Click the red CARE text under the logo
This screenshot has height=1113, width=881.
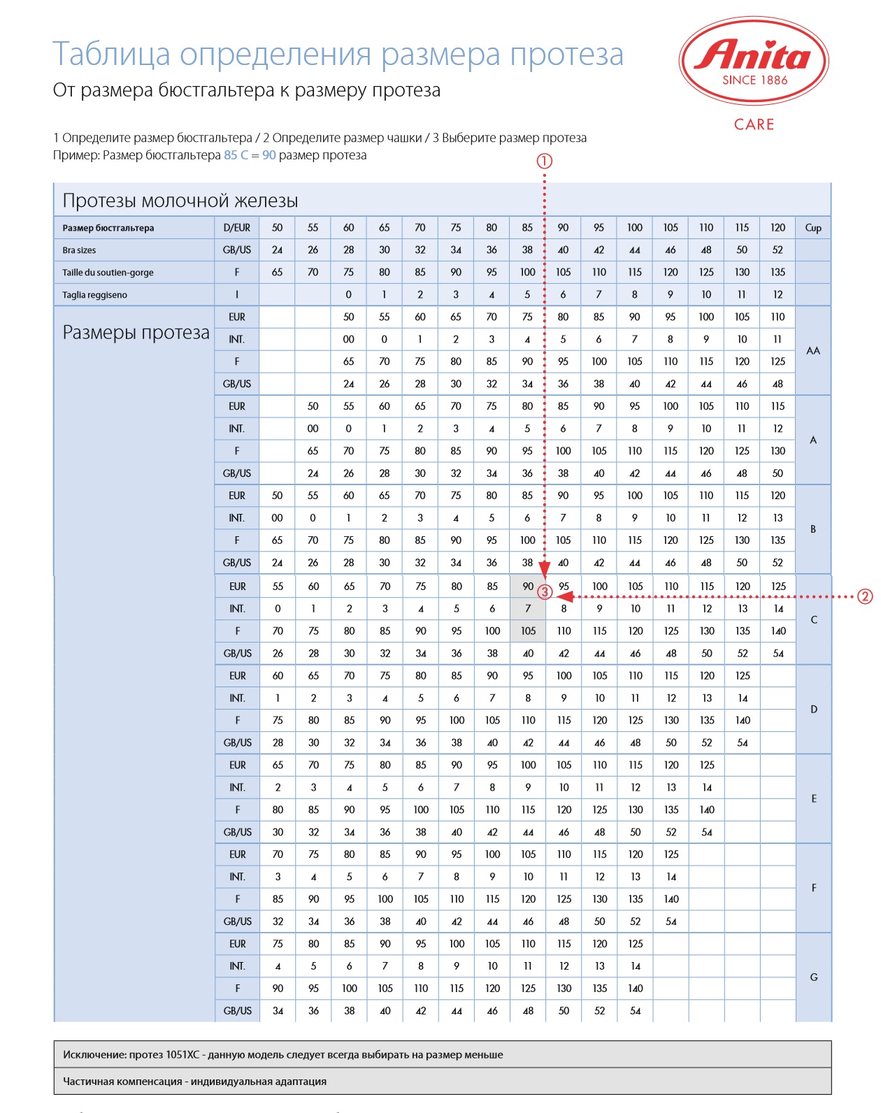pos(754,124)
